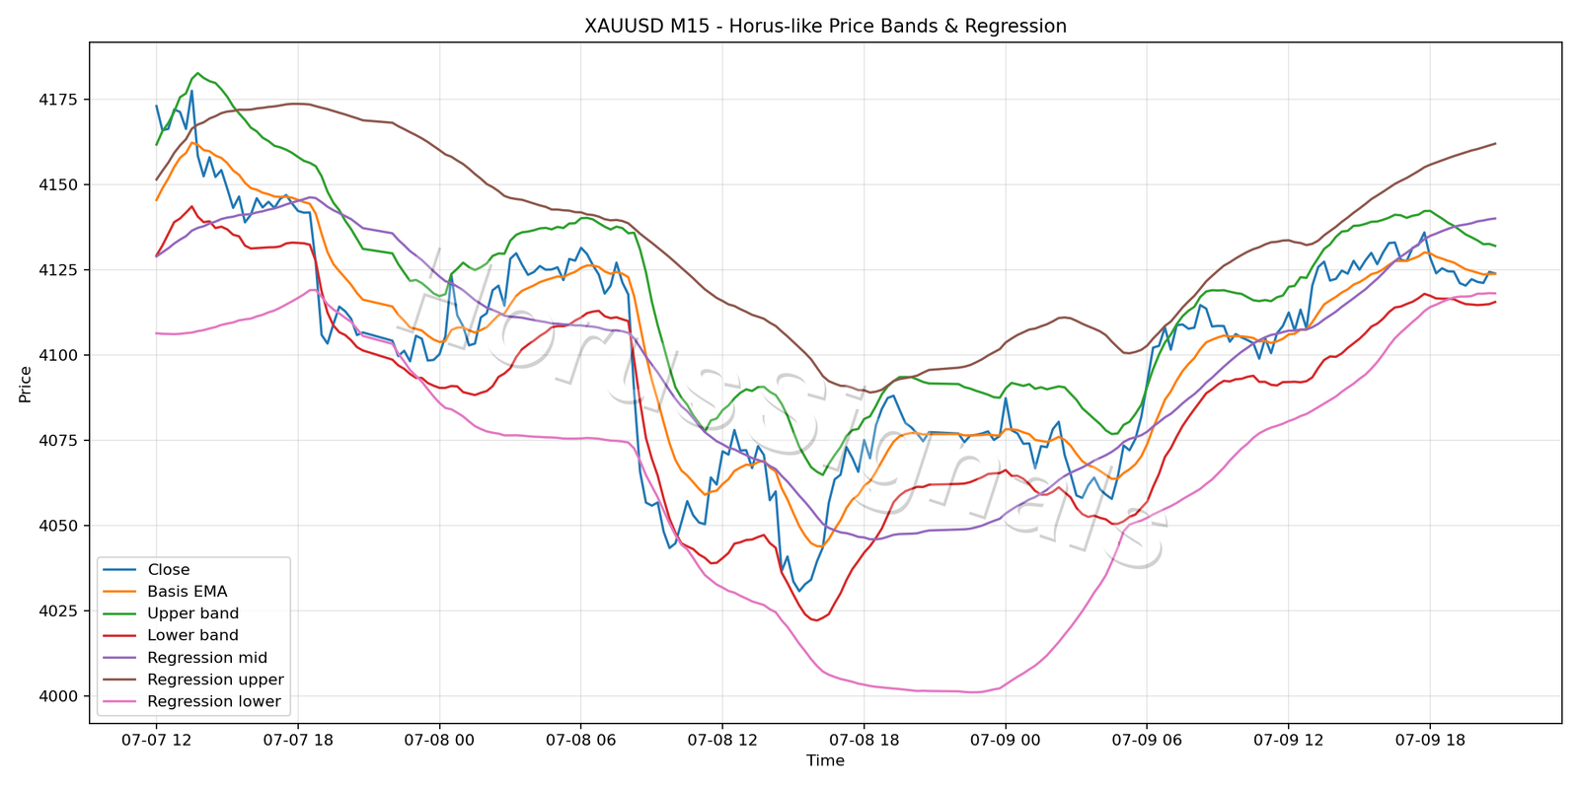Select the 'Close' legend entry

tap(146, 570)
